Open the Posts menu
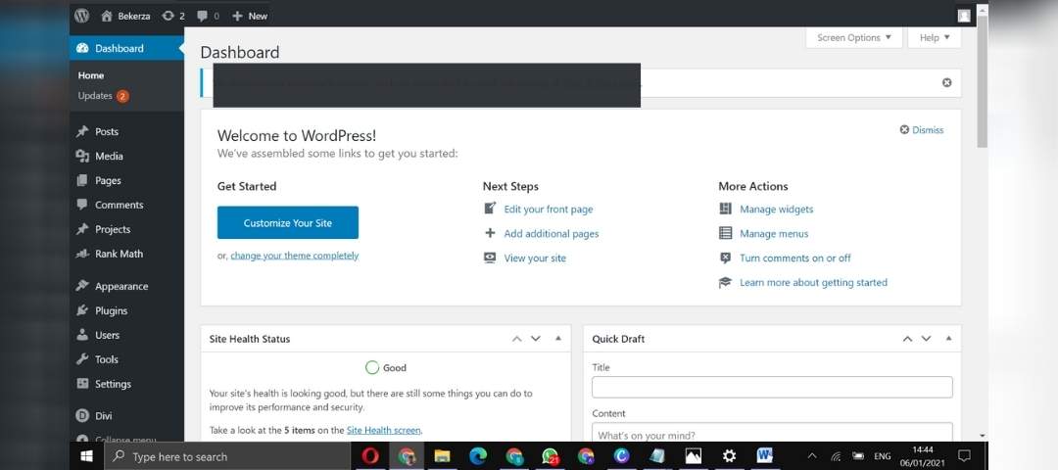The height and width of the screenshot is (470, 1058). click(126, 131)
